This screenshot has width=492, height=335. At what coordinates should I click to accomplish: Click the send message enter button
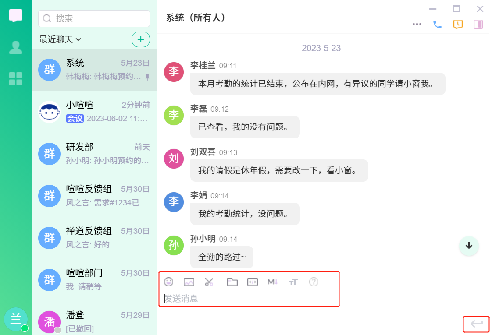pos(477,324)
